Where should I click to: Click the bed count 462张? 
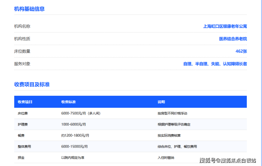pyautogui.click(x=241, y=51)
